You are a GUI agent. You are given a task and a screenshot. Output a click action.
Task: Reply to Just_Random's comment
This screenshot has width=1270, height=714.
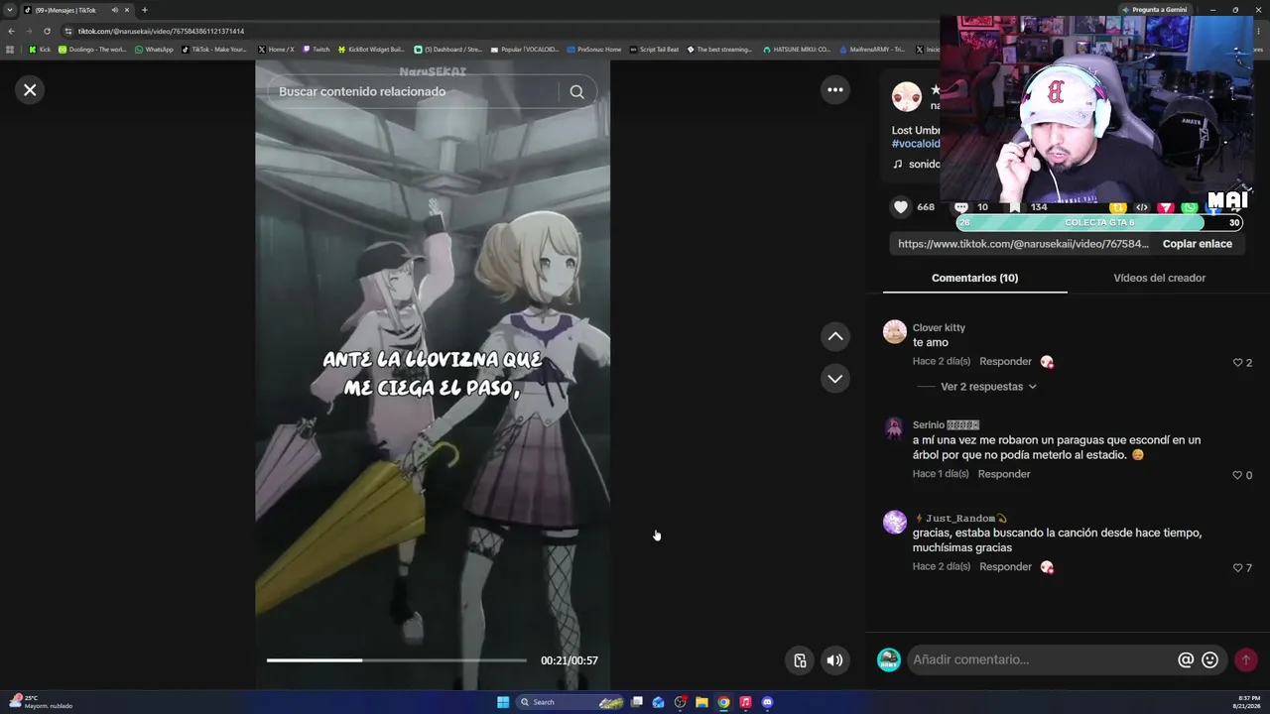tap(1005, 567)
